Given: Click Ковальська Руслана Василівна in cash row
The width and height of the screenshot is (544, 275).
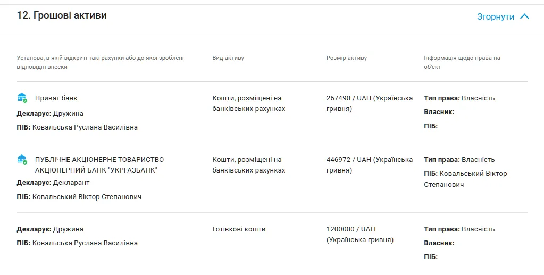Looking at the screenshot, I should (x=85, y=243).
